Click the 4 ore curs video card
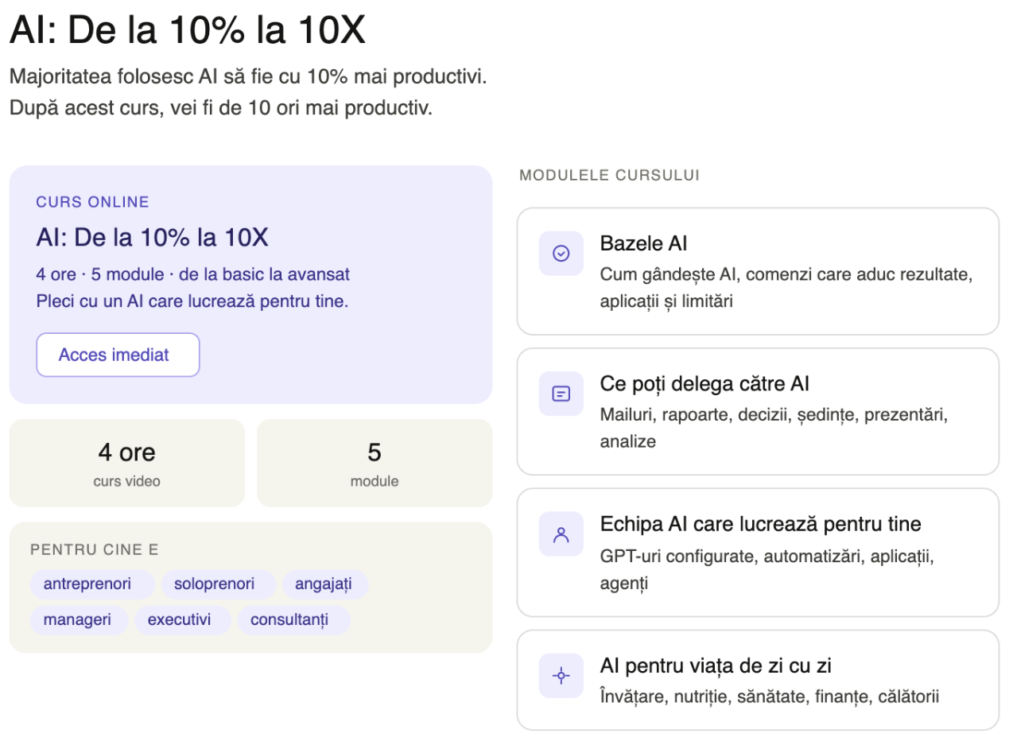Screen dimensions: 1013x749 (126, 463)
